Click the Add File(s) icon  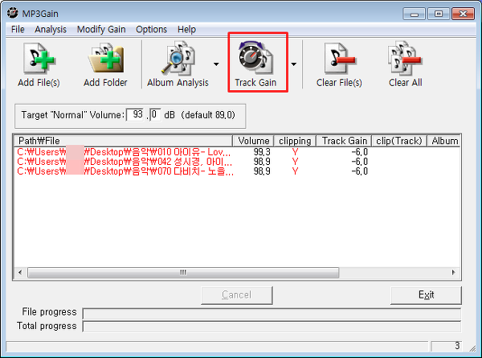(39, 58)
